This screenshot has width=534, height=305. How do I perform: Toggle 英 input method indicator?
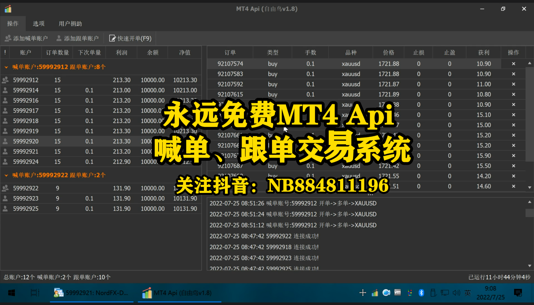[x=468, y=293]
